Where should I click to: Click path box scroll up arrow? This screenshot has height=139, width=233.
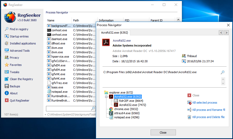(223, 79)
